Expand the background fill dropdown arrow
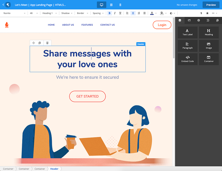The height and width of the screenshot is (171, 222). tap(166, 13)
